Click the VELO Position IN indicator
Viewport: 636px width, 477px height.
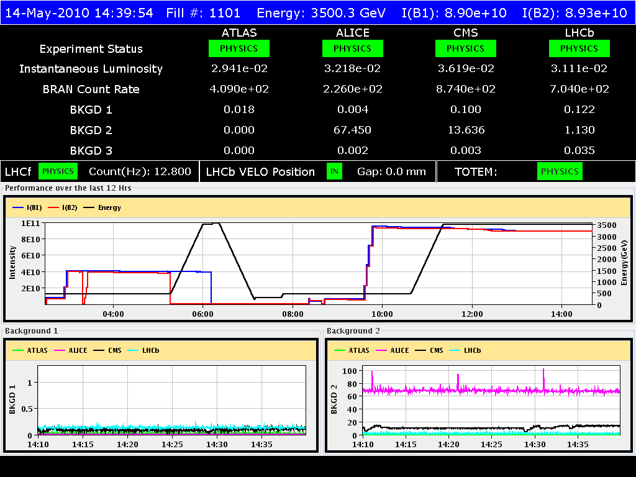(x=334, y=171)
